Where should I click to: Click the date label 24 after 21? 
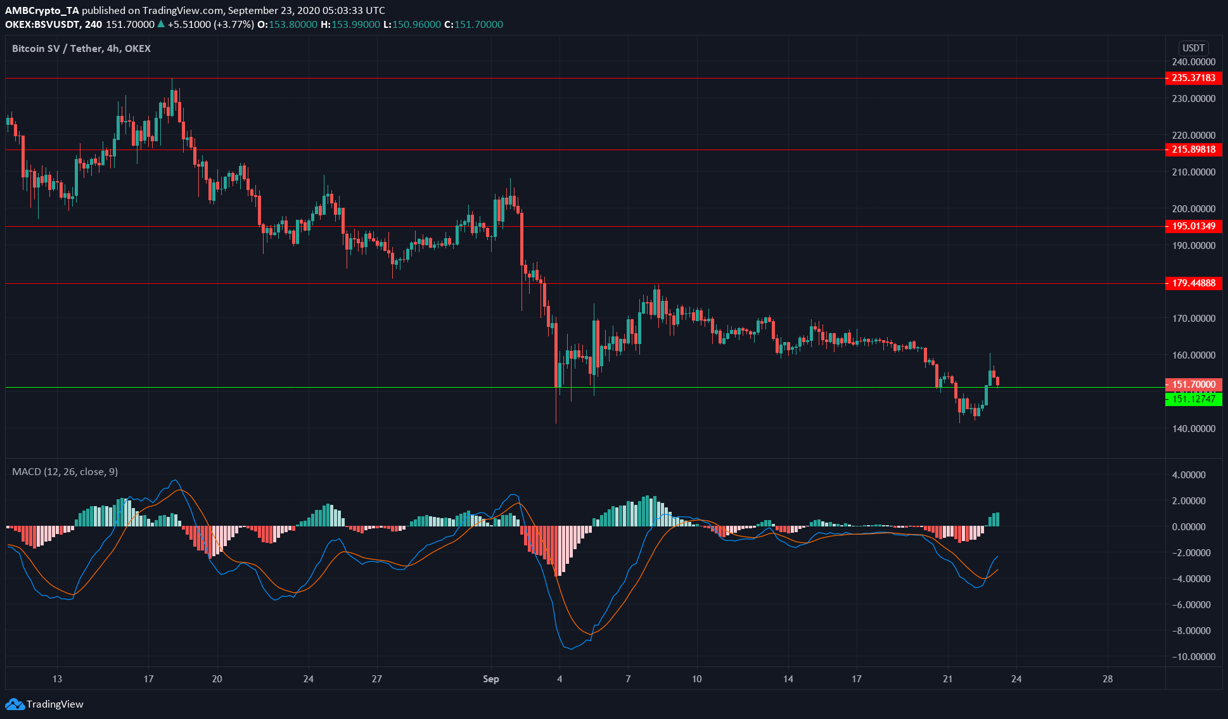click(1016, 679)
